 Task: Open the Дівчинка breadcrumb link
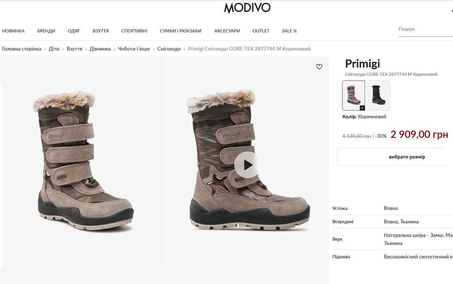[x=100, y=49]
